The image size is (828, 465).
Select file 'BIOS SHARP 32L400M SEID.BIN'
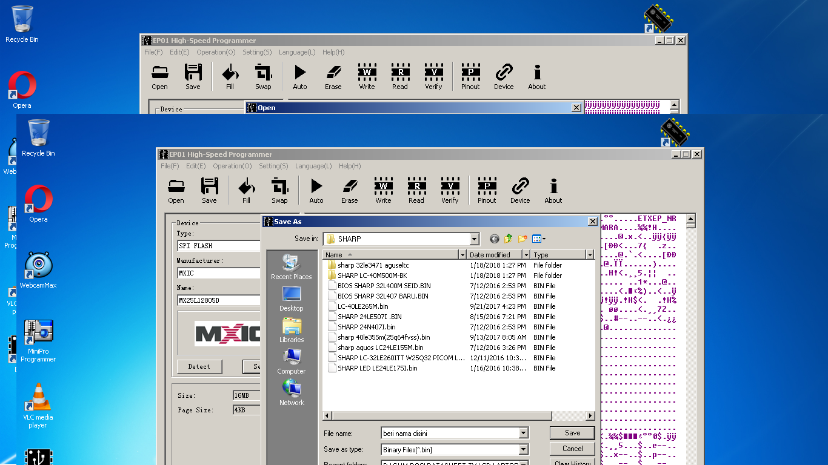(379, 286)
